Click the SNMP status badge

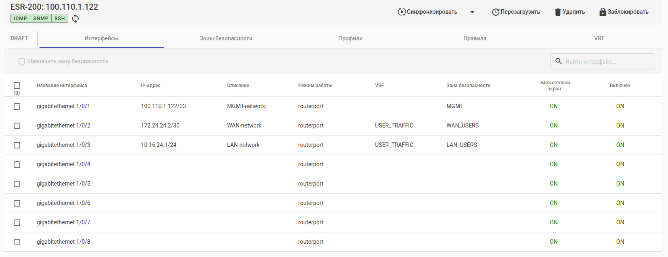pyautogui.click(x=41, y=19)
